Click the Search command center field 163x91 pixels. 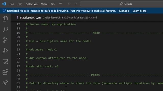(x=122, y=4)
